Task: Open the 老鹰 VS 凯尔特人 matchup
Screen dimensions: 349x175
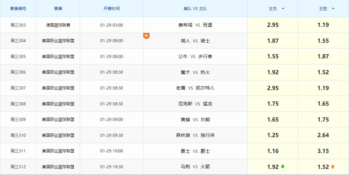Action: click(x=195, y=88)
